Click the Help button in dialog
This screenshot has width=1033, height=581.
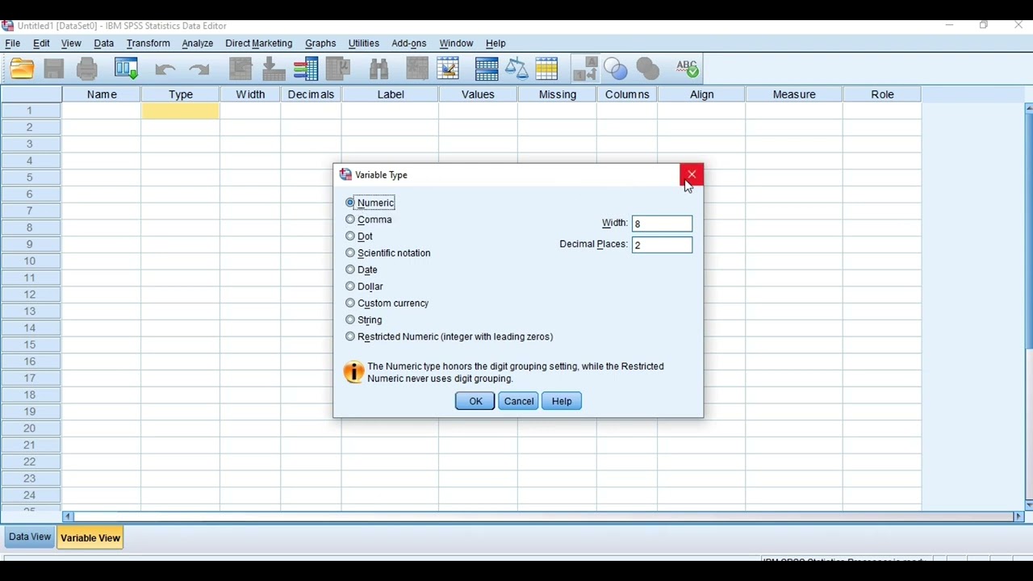pos(562,401)
